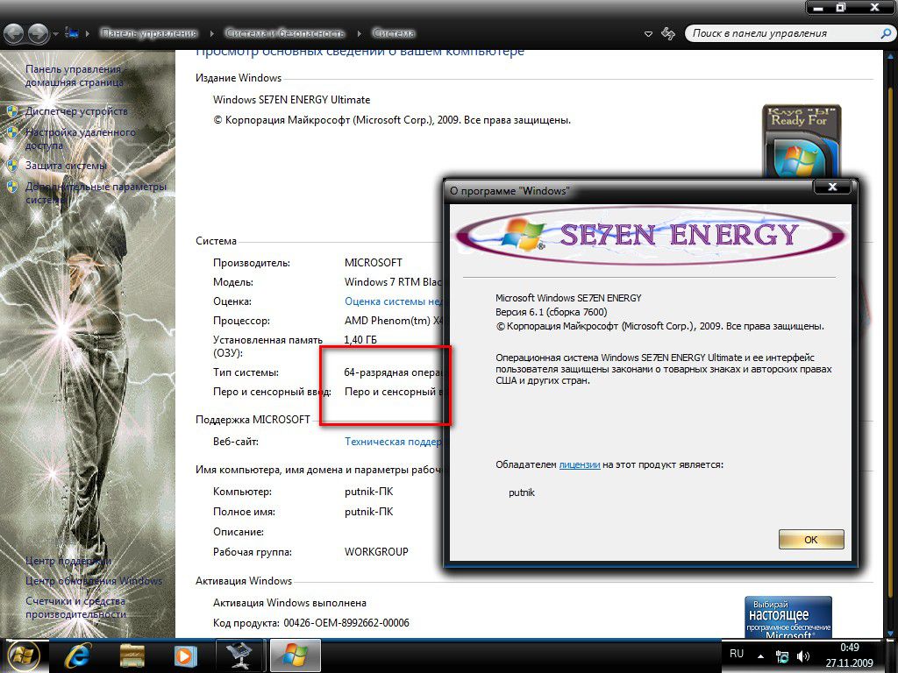Select the 'WORKGROUP' workgroup value
Screen dimensions: 898x673
click(x=376, y=552)
